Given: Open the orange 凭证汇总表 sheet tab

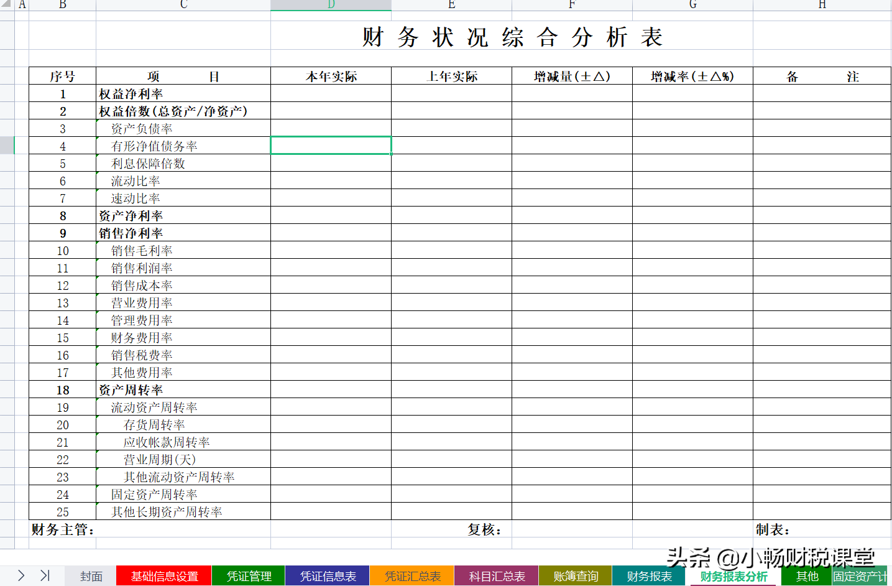Looking at the screenshot, I should coord(412,577).
